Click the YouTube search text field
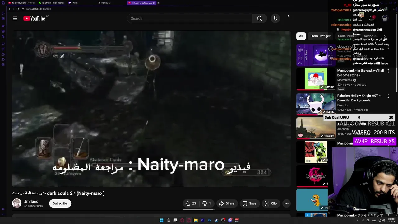 click(190, 18)
